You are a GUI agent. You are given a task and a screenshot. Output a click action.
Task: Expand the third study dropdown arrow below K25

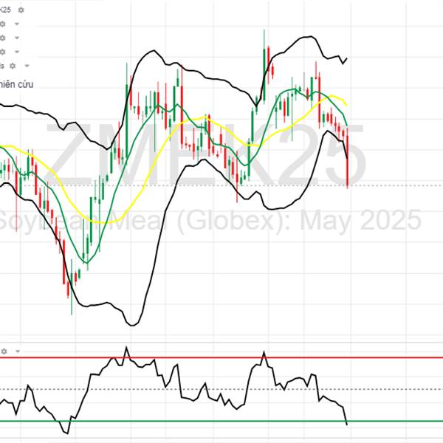17,52
